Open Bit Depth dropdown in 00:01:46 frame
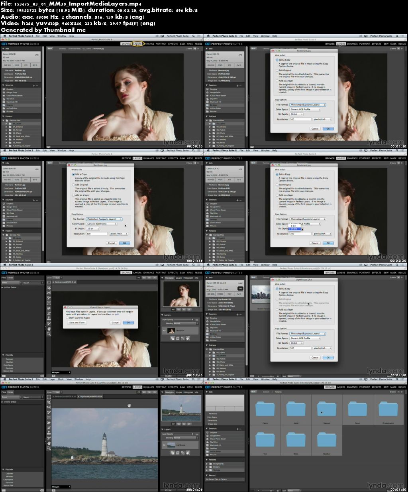 [92, 228]
